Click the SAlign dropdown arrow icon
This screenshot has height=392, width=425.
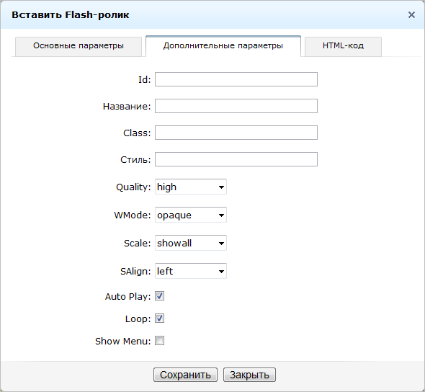click(x=221, y=272)
